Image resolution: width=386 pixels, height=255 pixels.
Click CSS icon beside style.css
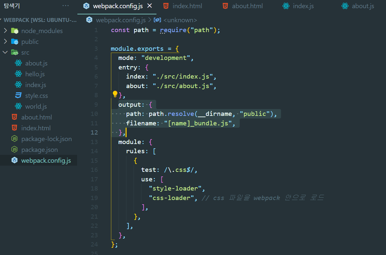[x=18, y=95]
